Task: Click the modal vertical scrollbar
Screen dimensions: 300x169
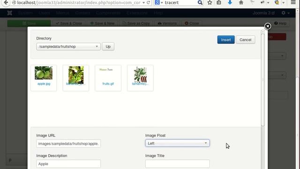Action: click(x=262, y=79)
